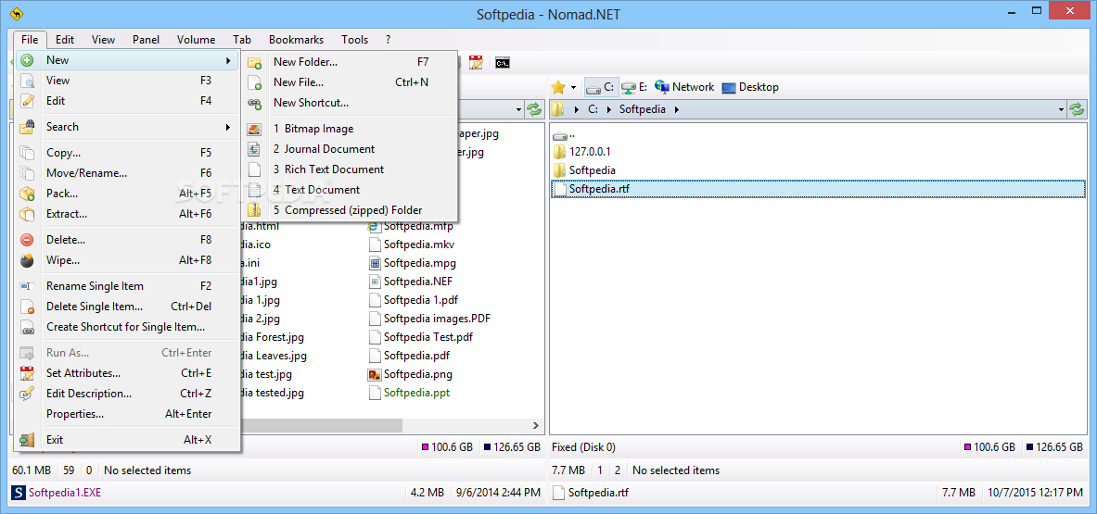Select the Softpedia folder in right panel
1097x514 pixels.
point(592,170)
